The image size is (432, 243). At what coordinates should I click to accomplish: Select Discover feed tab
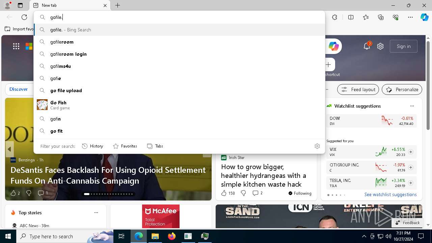(19, 89)
